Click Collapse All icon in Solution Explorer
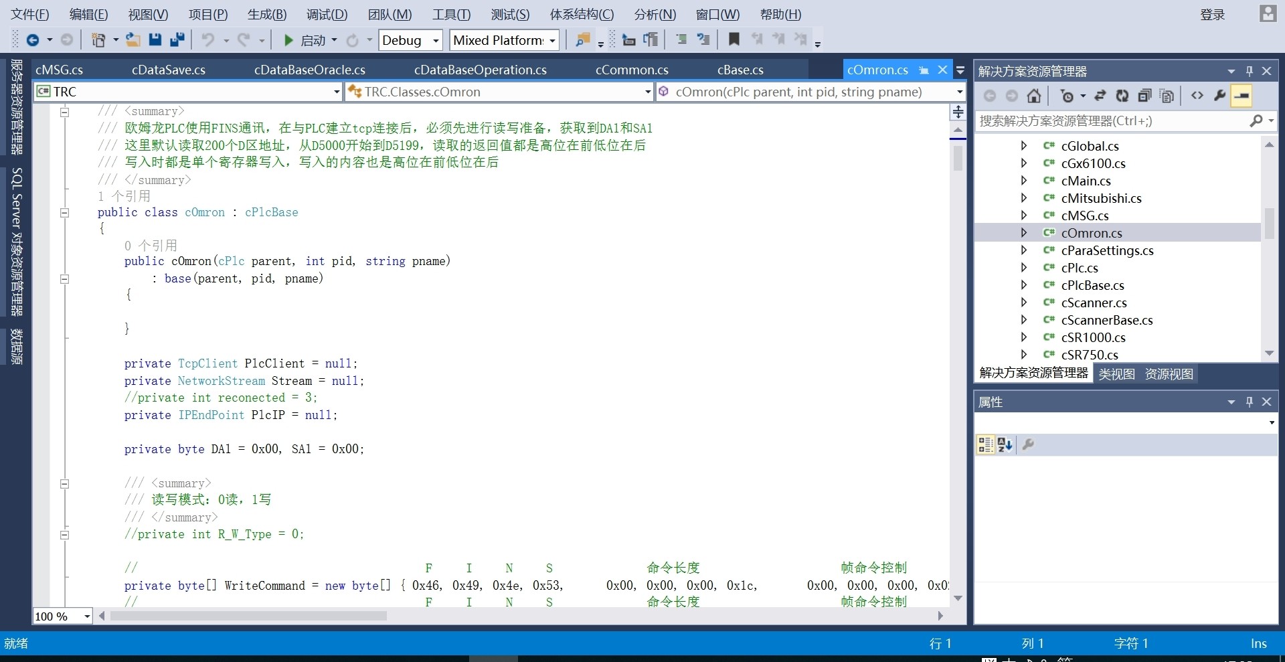Viewport: 1285px width, 662px height. (x=1144, y=96)
